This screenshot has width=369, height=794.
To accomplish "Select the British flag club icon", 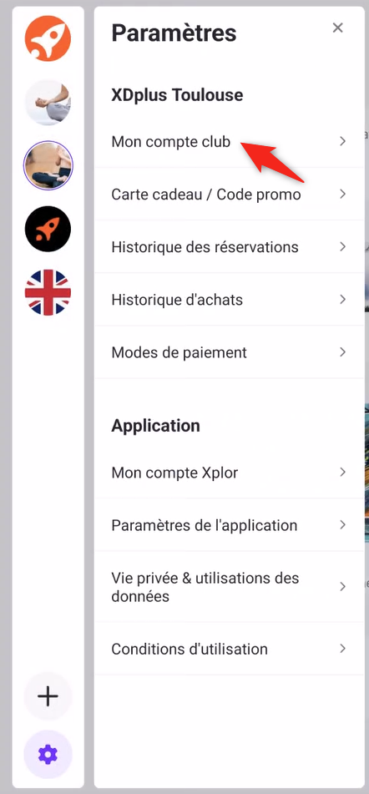I will click(x=48, y=292).
